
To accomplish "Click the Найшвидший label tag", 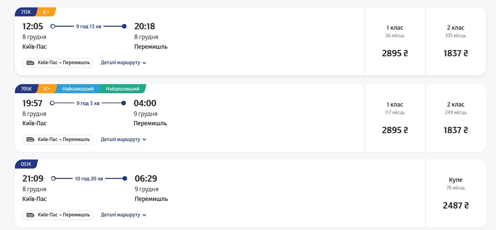I will coord(78,89).
